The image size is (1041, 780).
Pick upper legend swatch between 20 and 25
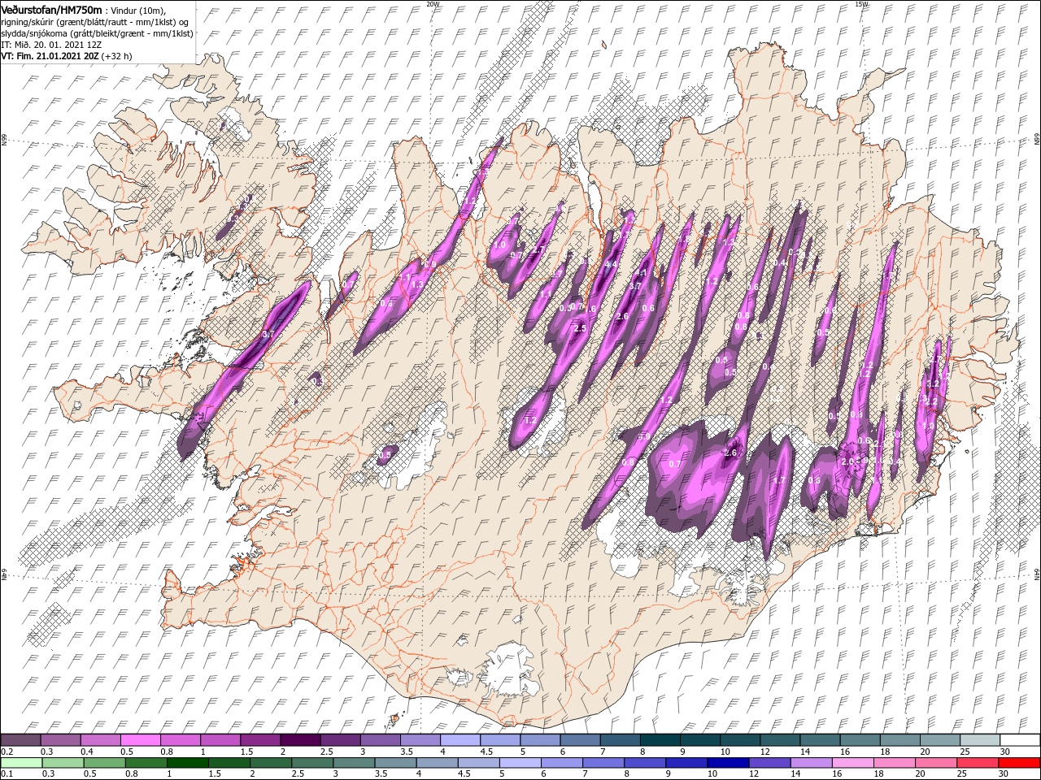pos(939,740)
